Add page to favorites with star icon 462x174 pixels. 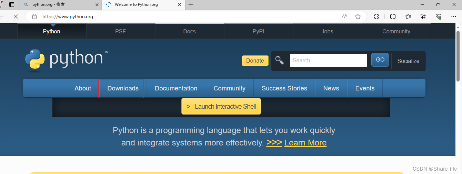pos(358,17)
